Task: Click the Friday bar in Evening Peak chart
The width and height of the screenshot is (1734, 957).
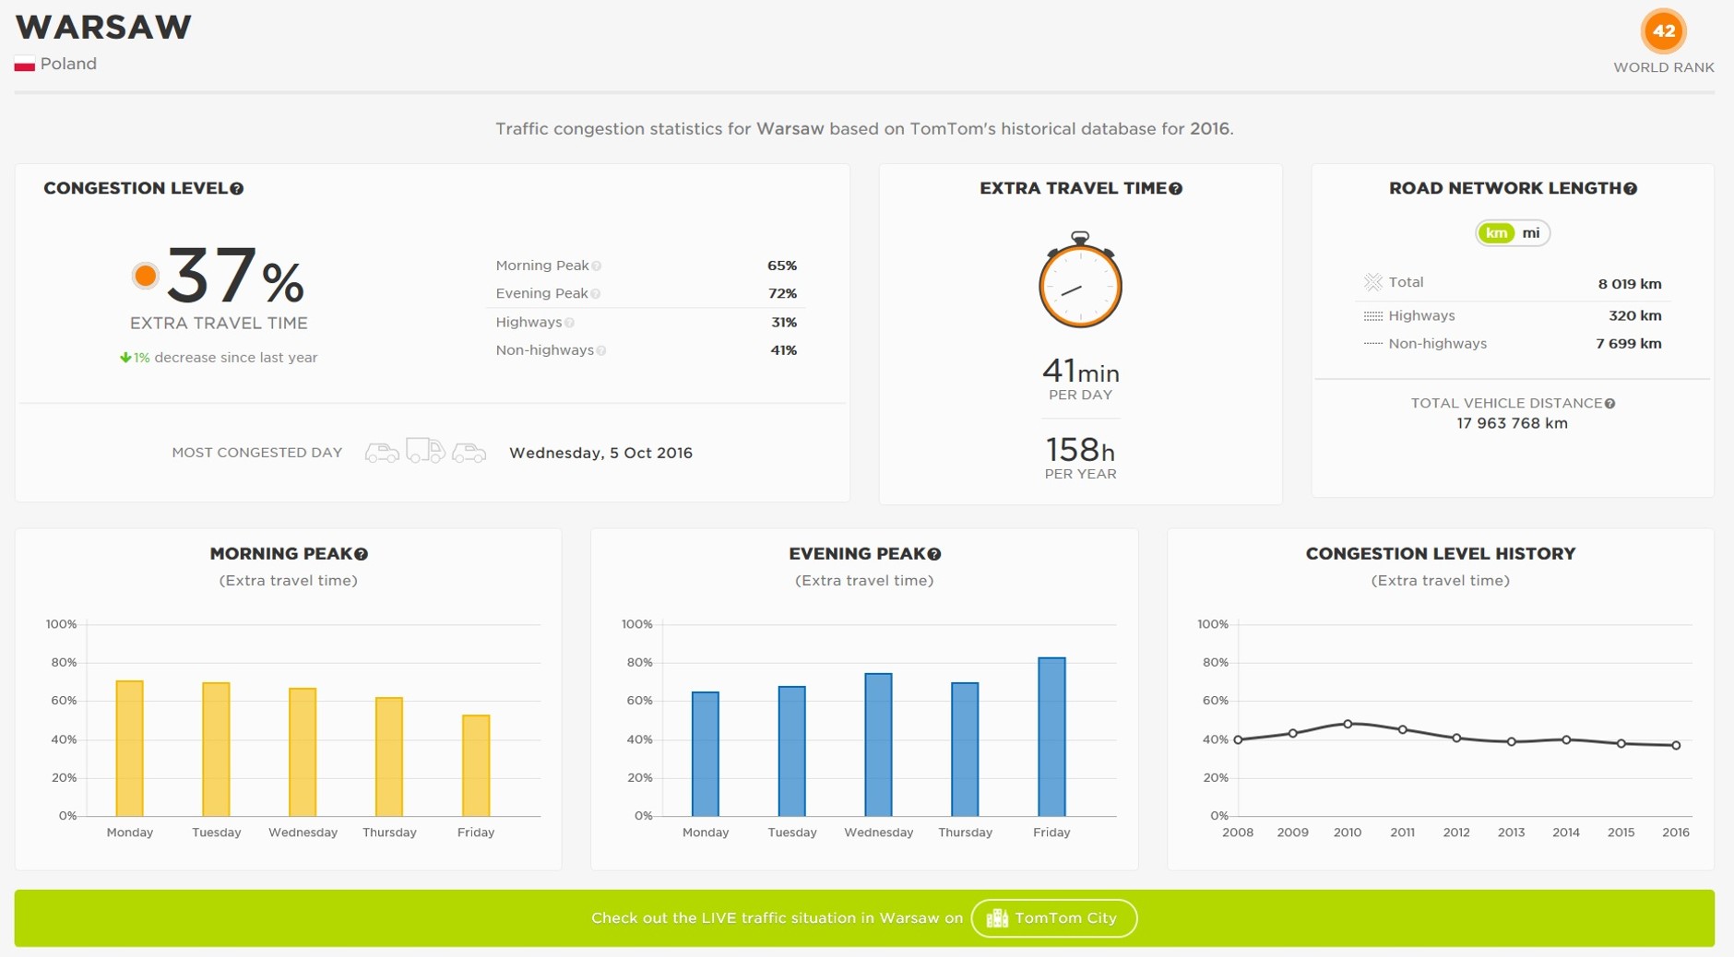Action: tap(1051, 738)
